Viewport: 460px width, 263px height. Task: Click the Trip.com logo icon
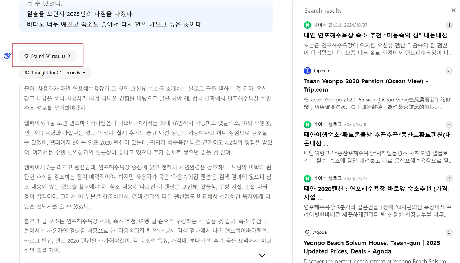coord(307,71)
